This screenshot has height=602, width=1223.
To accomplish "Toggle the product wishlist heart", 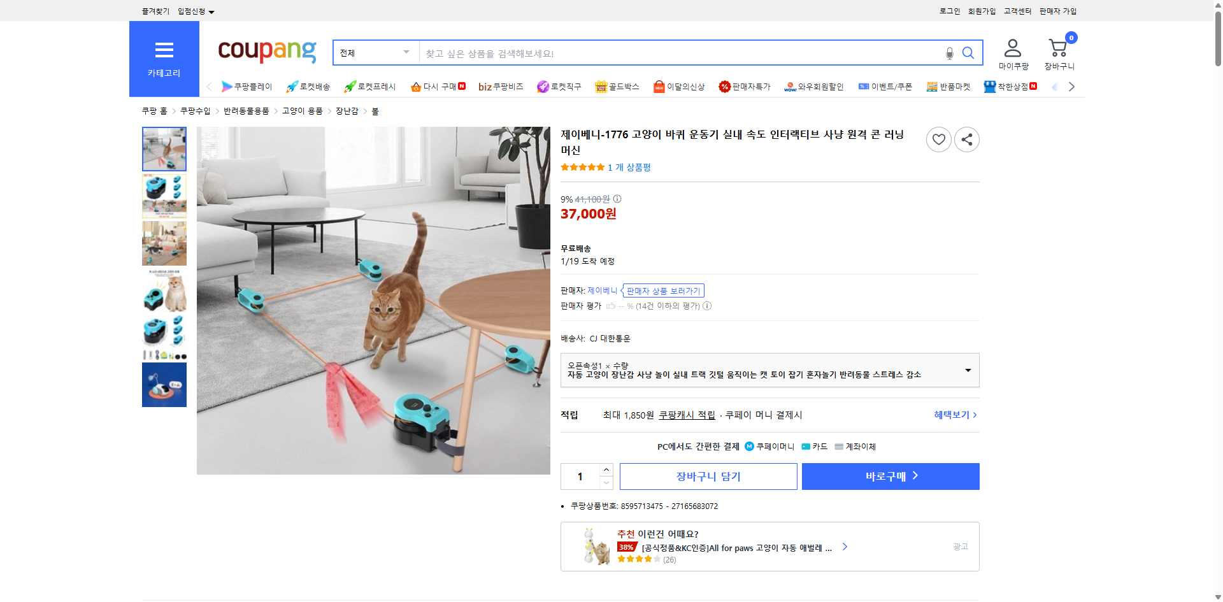I will pyautogui.click(x=938, y=139).
